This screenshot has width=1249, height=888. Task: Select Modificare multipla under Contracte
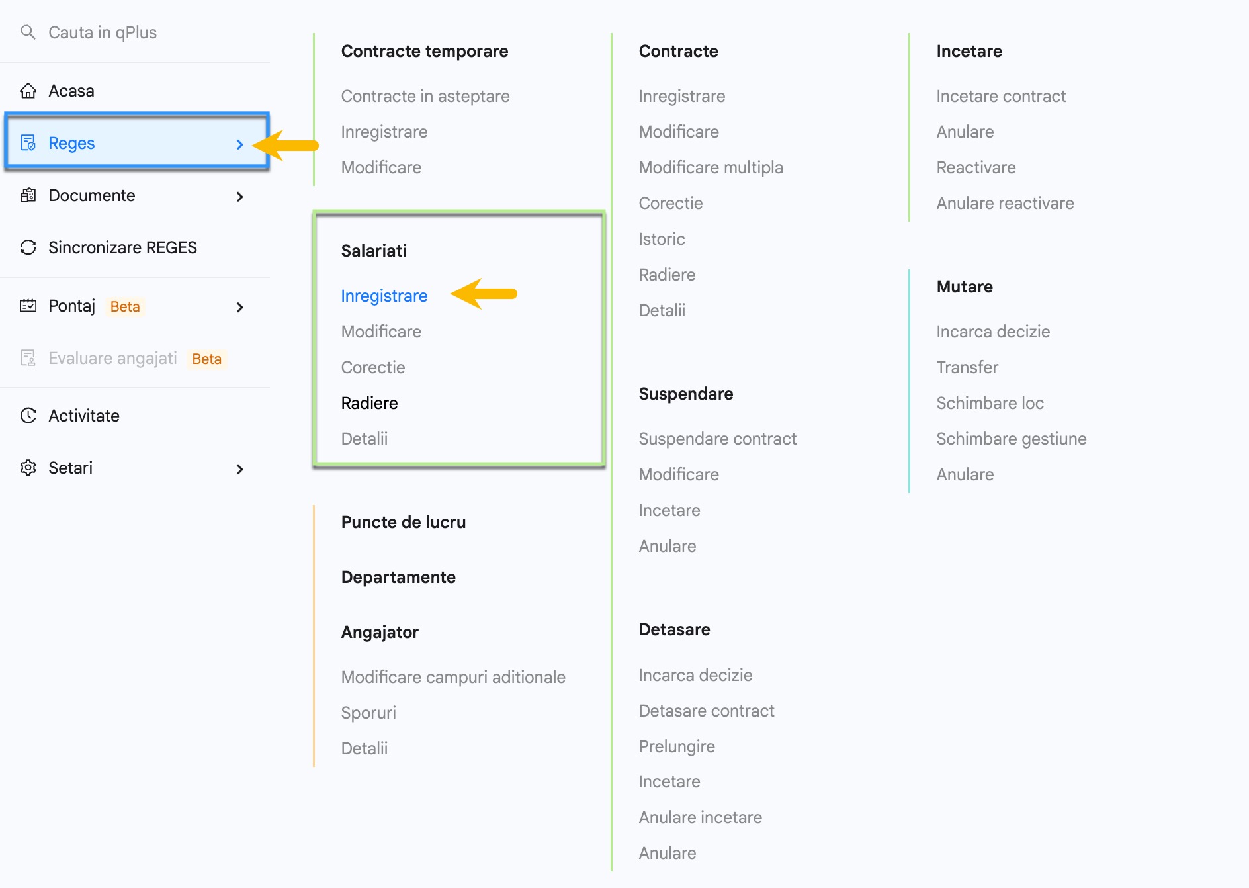[x=711, y=167]
